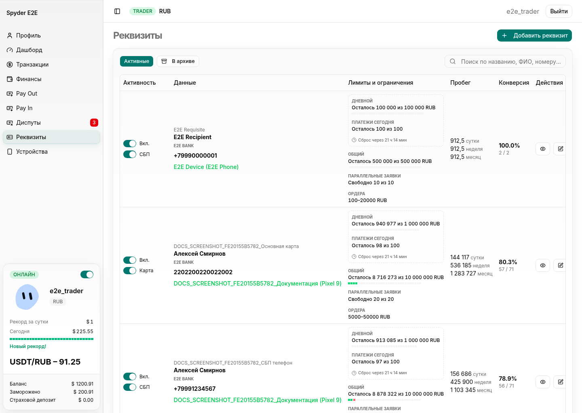Click the ОНЛАЙН status badge

click(x=24, y=275)
